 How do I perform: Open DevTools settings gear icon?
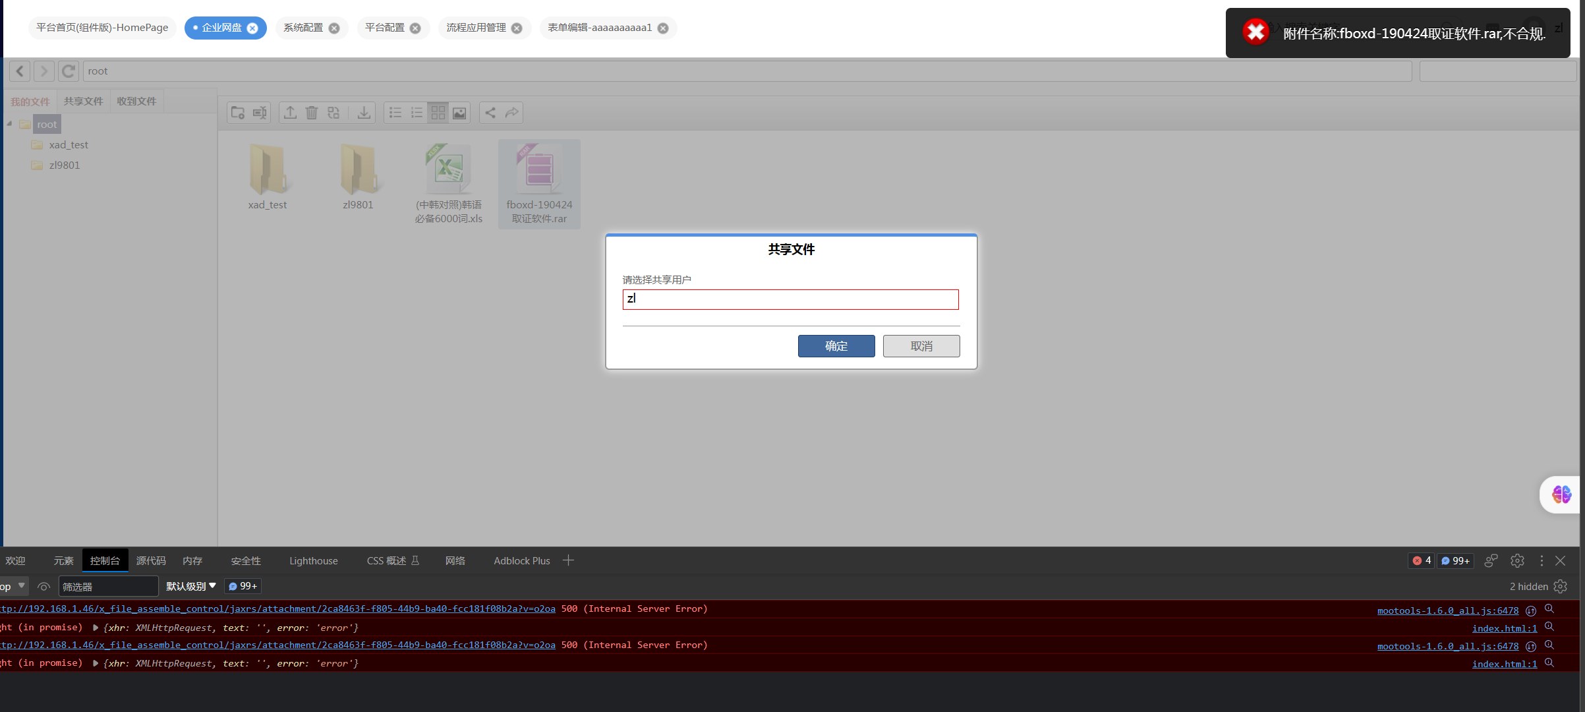1517,560
